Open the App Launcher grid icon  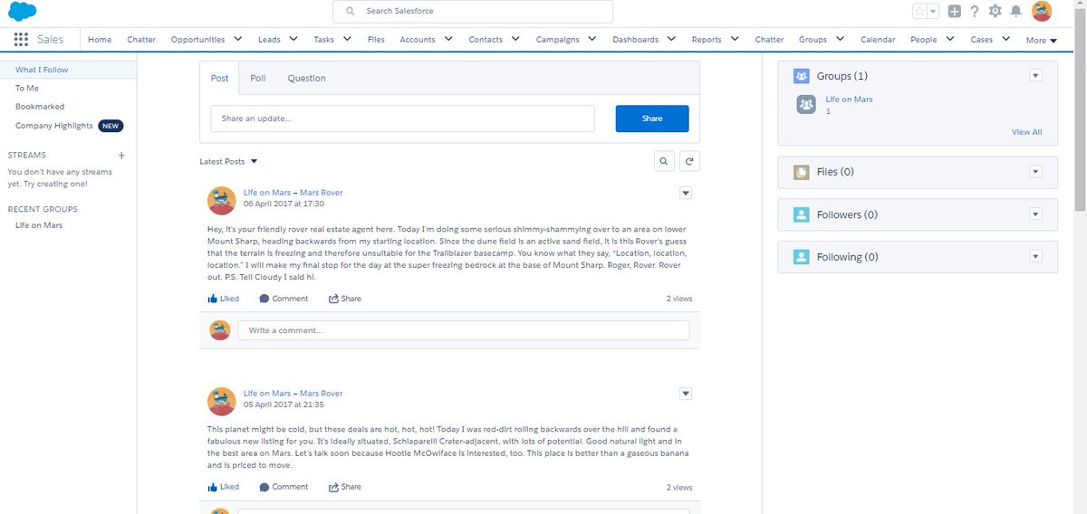click(x=21, y=40)
